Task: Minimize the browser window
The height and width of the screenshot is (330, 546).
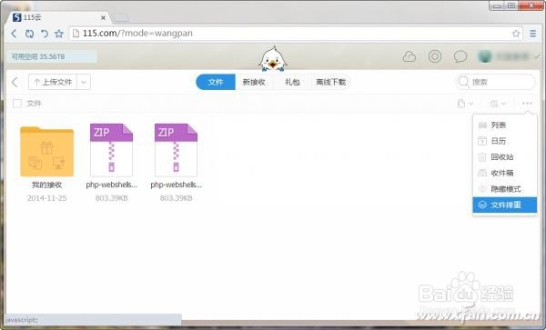Action: click(x=497, y=5)
